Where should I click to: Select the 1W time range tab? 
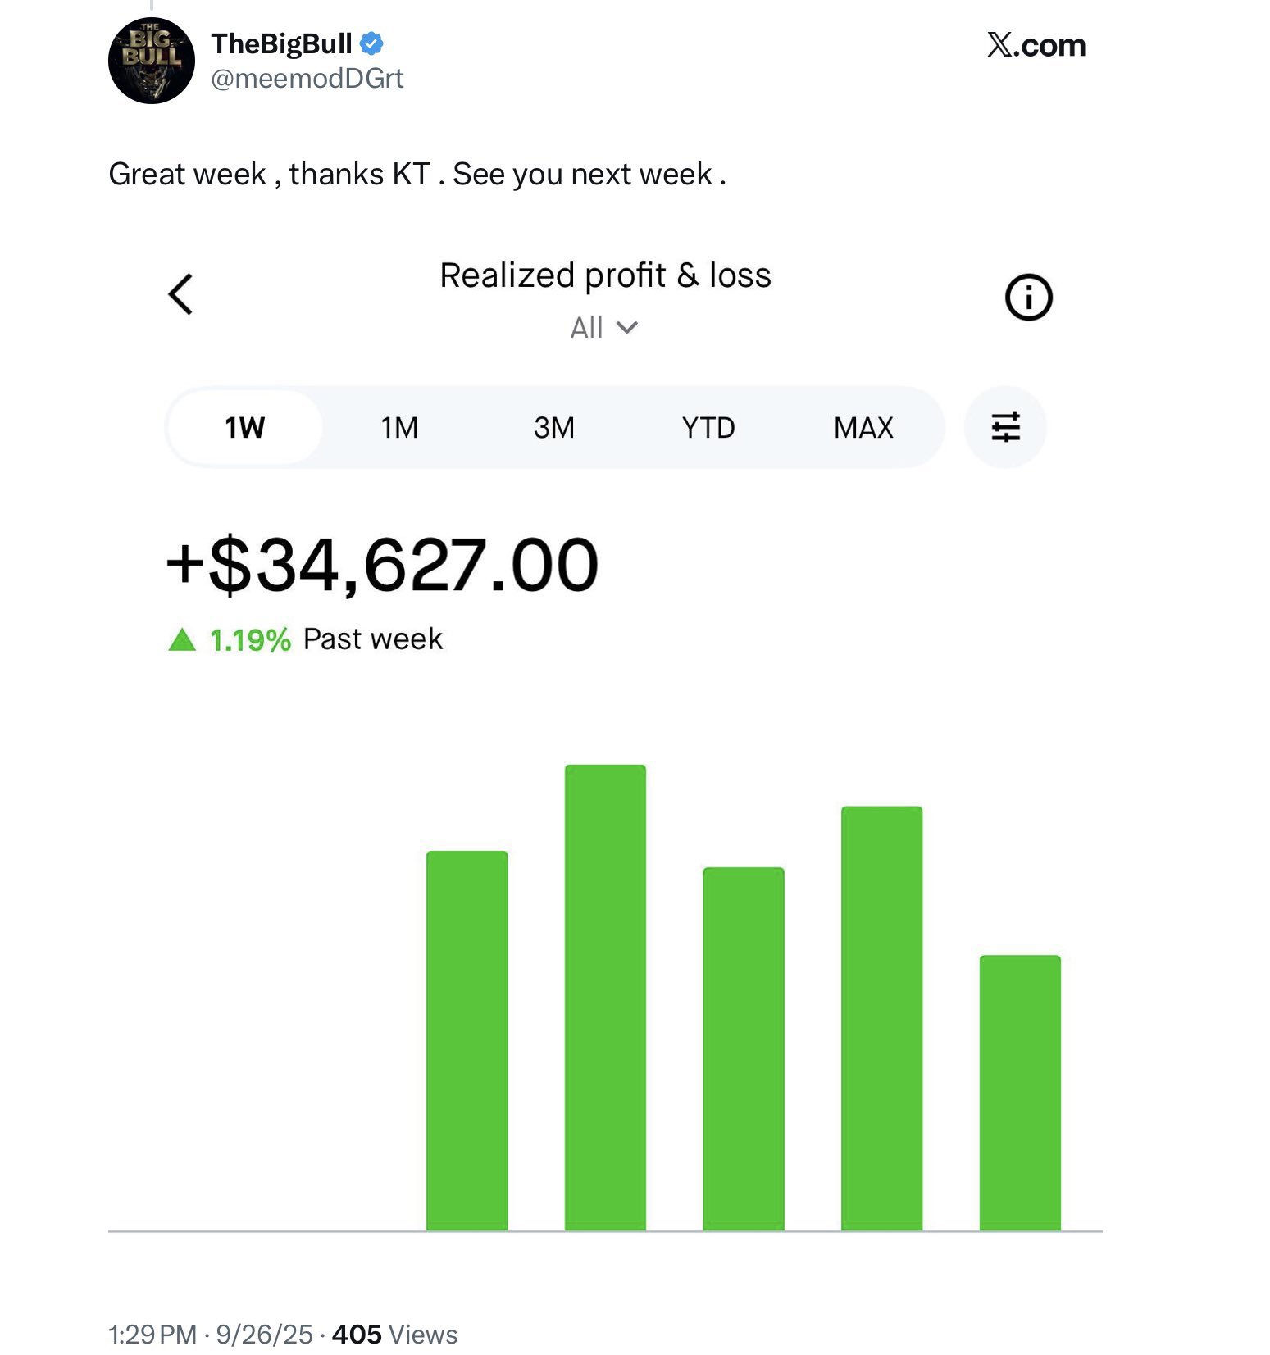point(245,428)
